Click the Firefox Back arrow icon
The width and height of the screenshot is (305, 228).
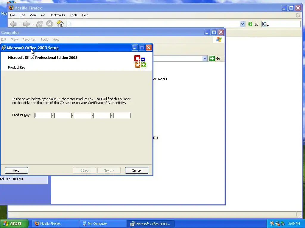[13, 24]
